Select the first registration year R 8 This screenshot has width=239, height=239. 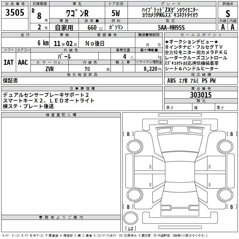36,14
